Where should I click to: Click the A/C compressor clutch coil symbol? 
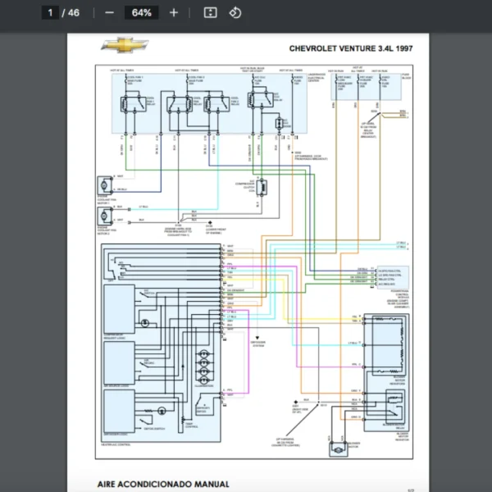[x=262, y=188]
